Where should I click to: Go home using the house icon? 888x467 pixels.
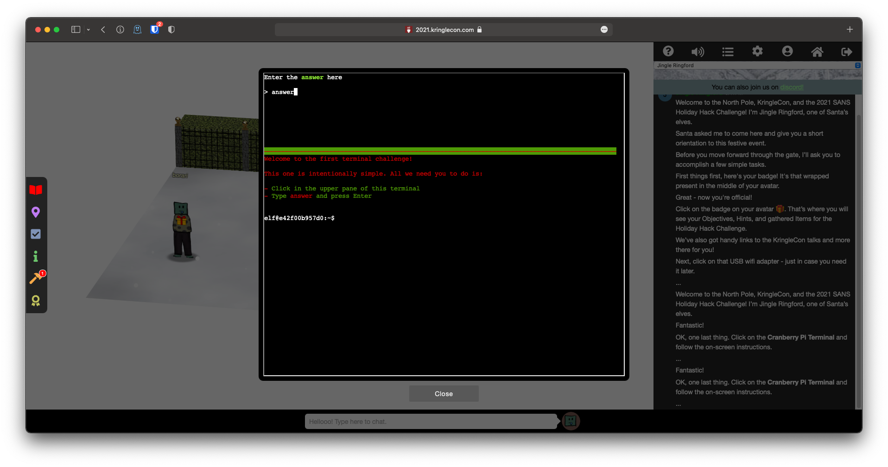click(x=817, y=51)
